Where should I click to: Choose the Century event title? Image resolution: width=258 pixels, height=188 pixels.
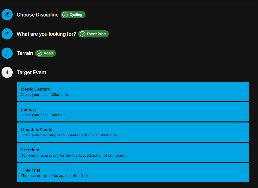pos(29,109)
